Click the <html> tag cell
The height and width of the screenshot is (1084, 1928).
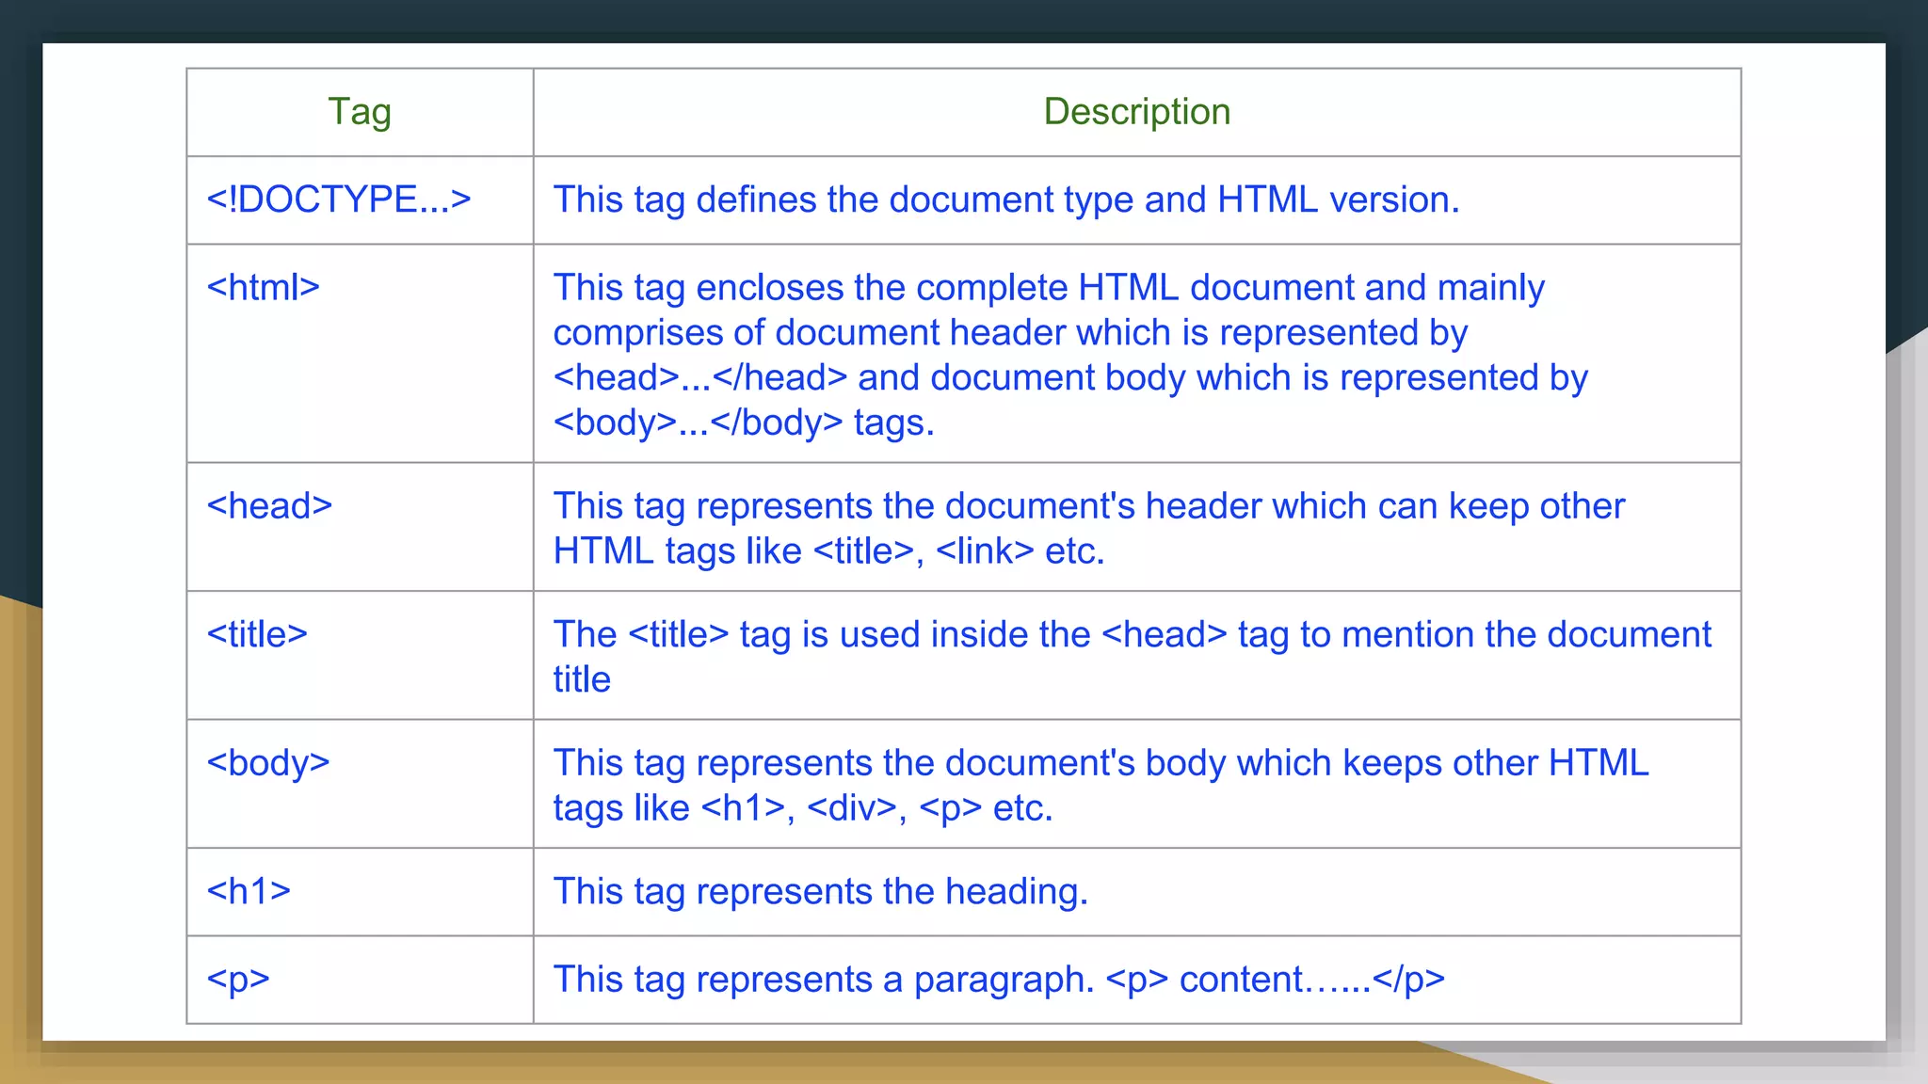[264, 287]
